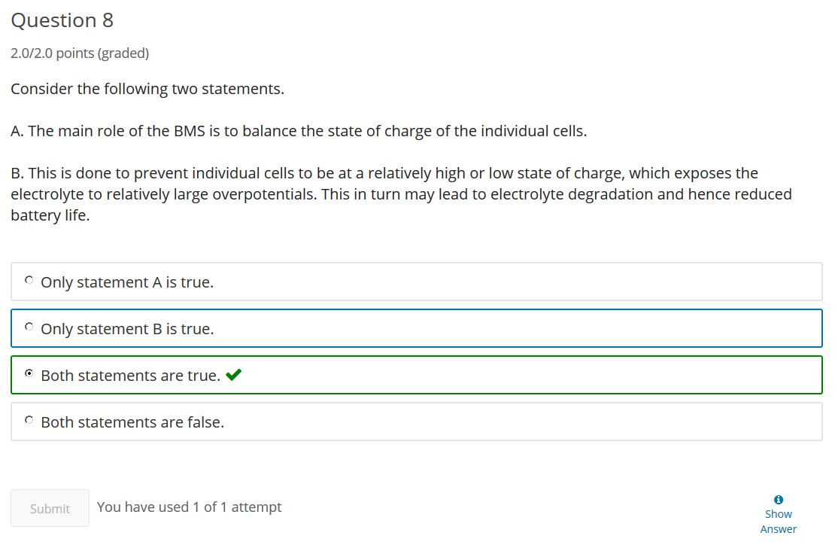The image size is (838, 551).
Task: Click the 'Both statements are false.' label text
Action: click(x=132, y=422)
